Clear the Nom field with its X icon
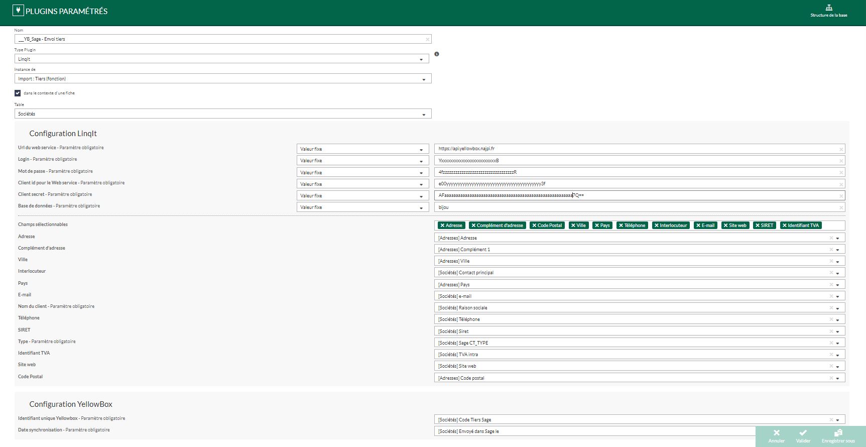 click(427, 39)
